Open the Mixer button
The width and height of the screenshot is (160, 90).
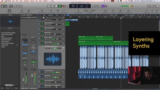tap(18, 6)
